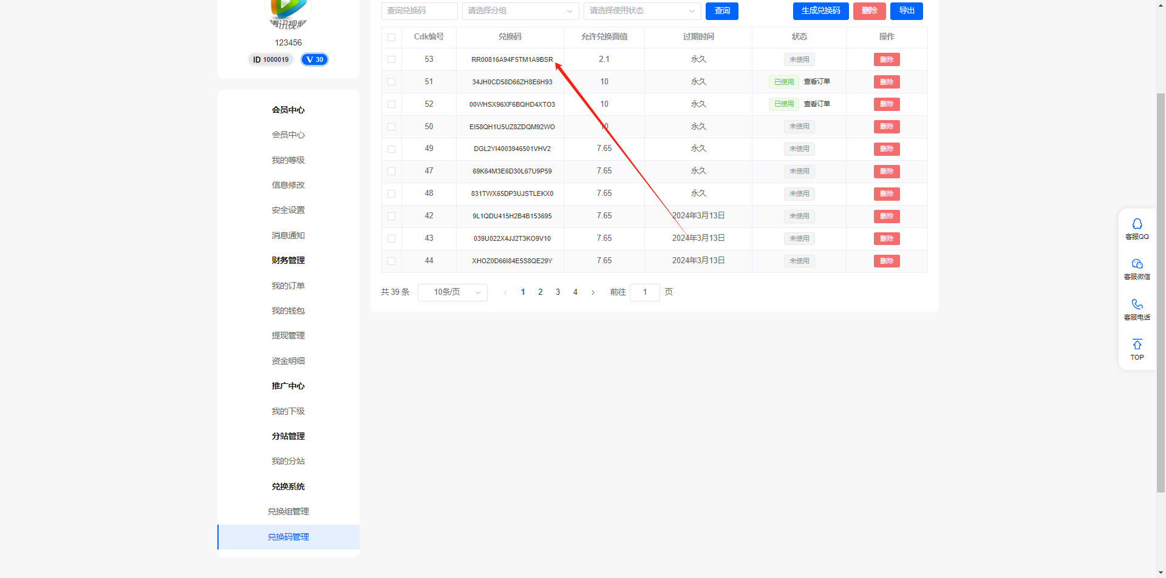Screen dimensions: 1166x578
Task: Click 查看订单 link for Cdk 51
Action: click(817, 82)
